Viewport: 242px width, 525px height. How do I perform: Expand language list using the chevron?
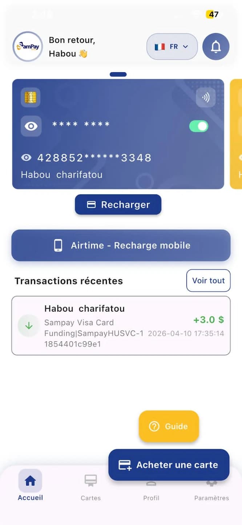[x=185, y=47]
